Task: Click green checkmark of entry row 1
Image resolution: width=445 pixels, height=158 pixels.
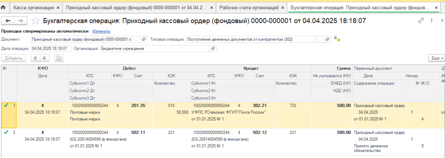Action: click(x=7, y=106)
